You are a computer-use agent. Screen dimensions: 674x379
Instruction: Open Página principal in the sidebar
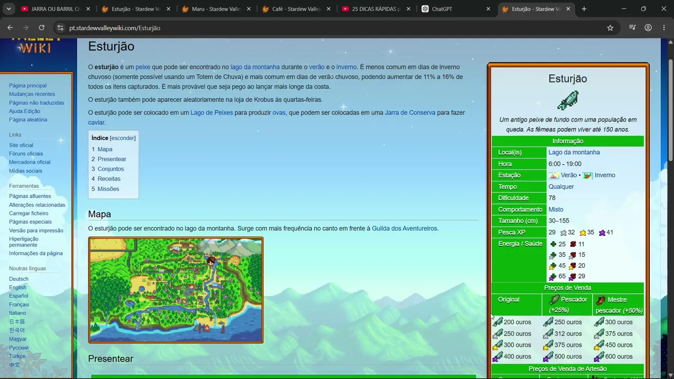tap(28, 85)
